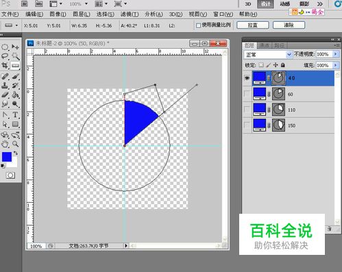Select the Smudge tool
342x272 pixels.
pos(5,104)
